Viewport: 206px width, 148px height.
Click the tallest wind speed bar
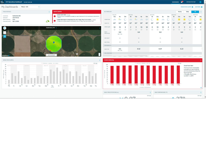click(57, 75)
